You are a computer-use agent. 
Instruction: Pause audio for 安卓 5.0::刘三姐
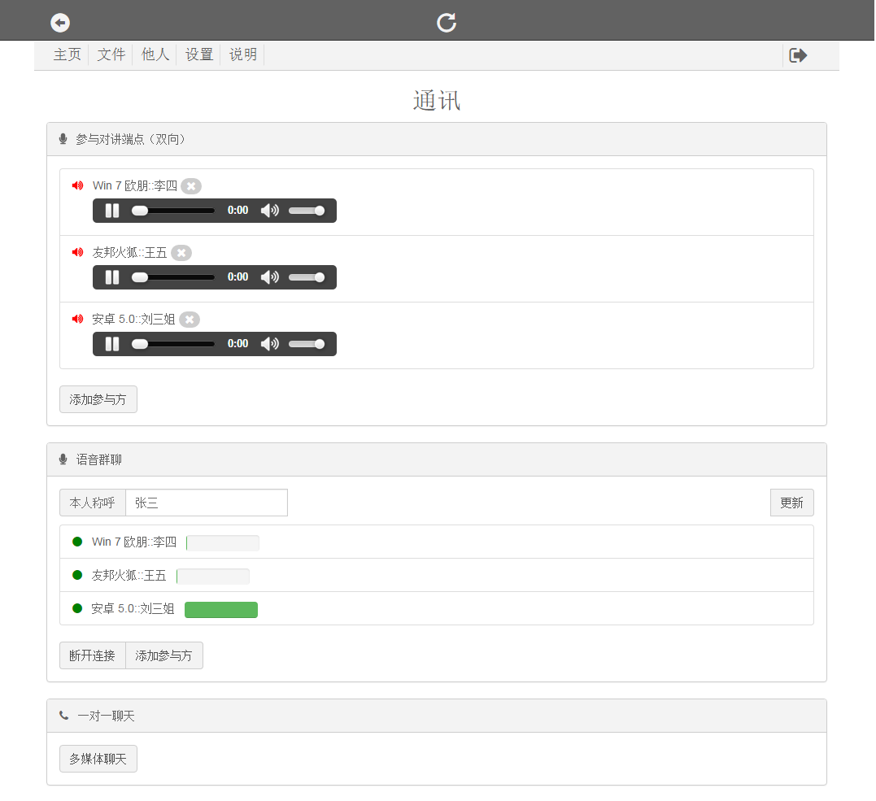click(x=112, y=344)
